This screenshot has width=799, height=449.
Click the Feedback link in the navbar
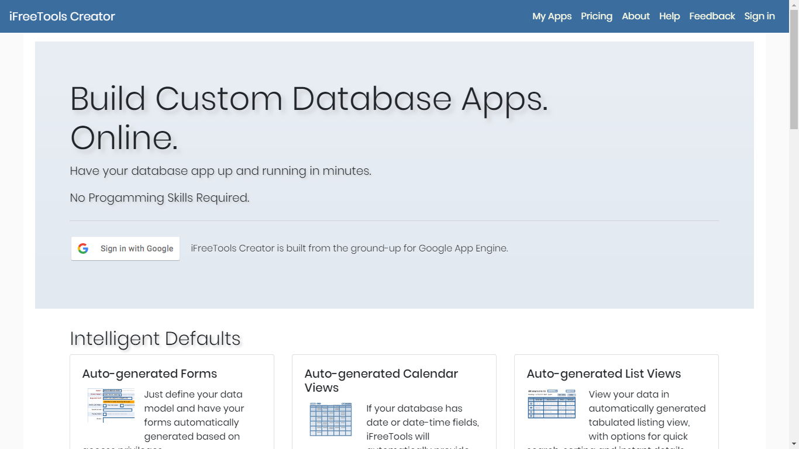(x=712, y=16)
